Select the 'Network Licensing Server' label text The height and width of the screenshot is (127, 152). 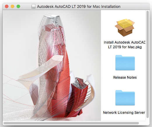124,113
